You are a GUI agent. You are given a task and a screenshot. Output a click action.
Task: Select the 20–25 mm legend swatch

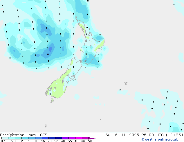[52, 138]
